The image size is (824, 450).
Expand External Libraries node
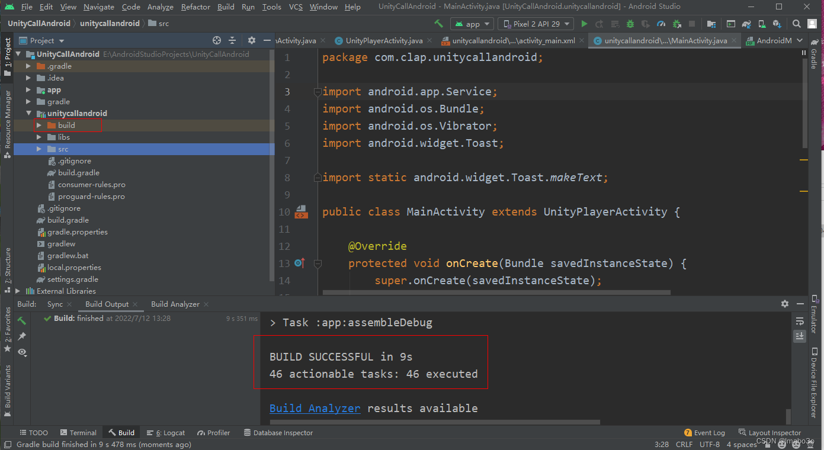[17, 291]
